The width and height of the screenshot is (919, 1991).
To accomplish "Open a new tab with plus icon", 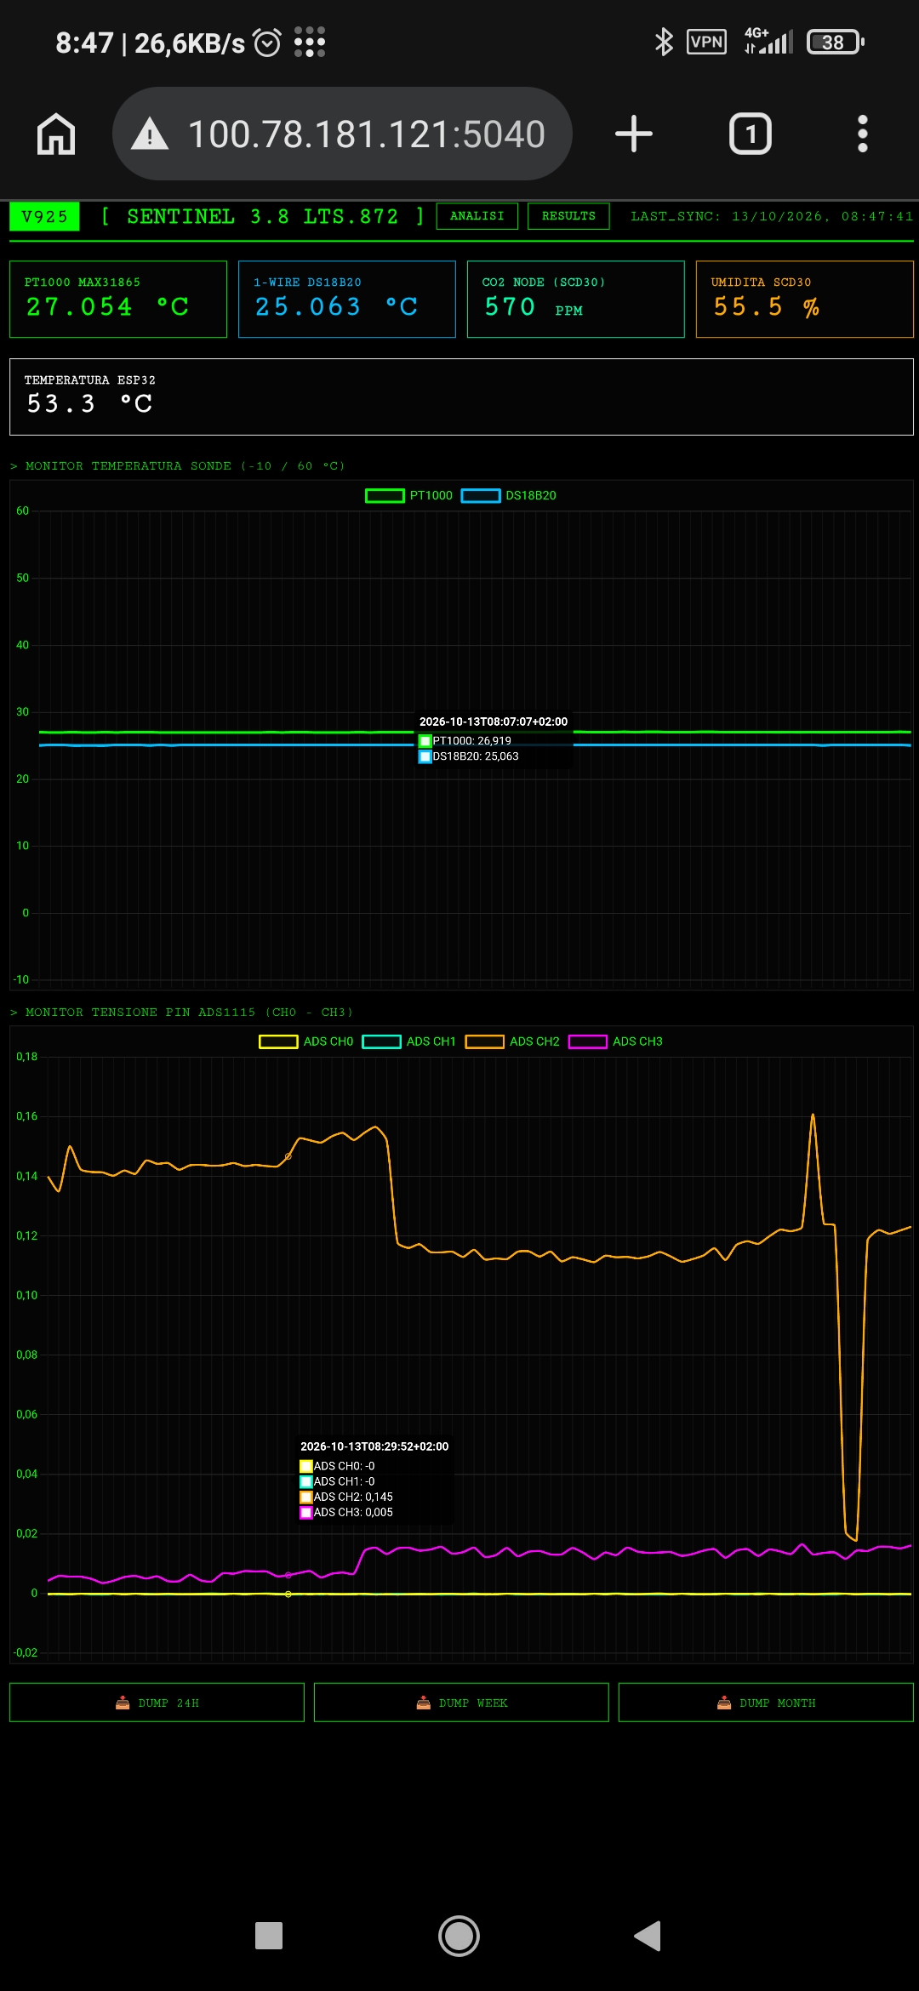I will click(x=634, y=134).
